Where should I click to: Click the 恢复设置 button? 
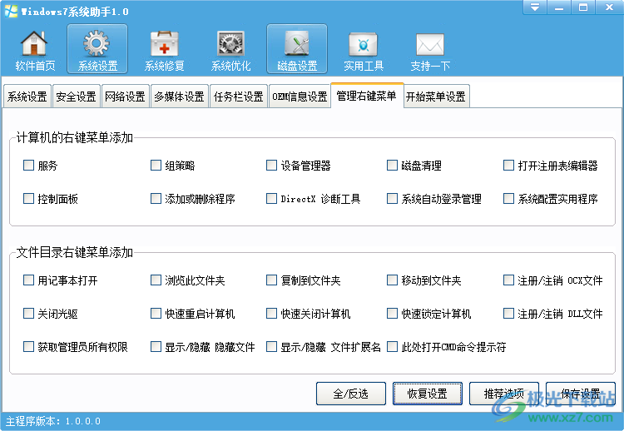tap(428, 394)
